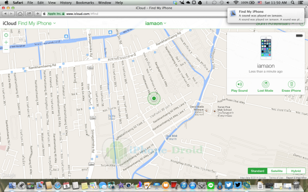The image size is (308, 192).
Task: Switch map to Standard view
Action: [x=257, y=171]
